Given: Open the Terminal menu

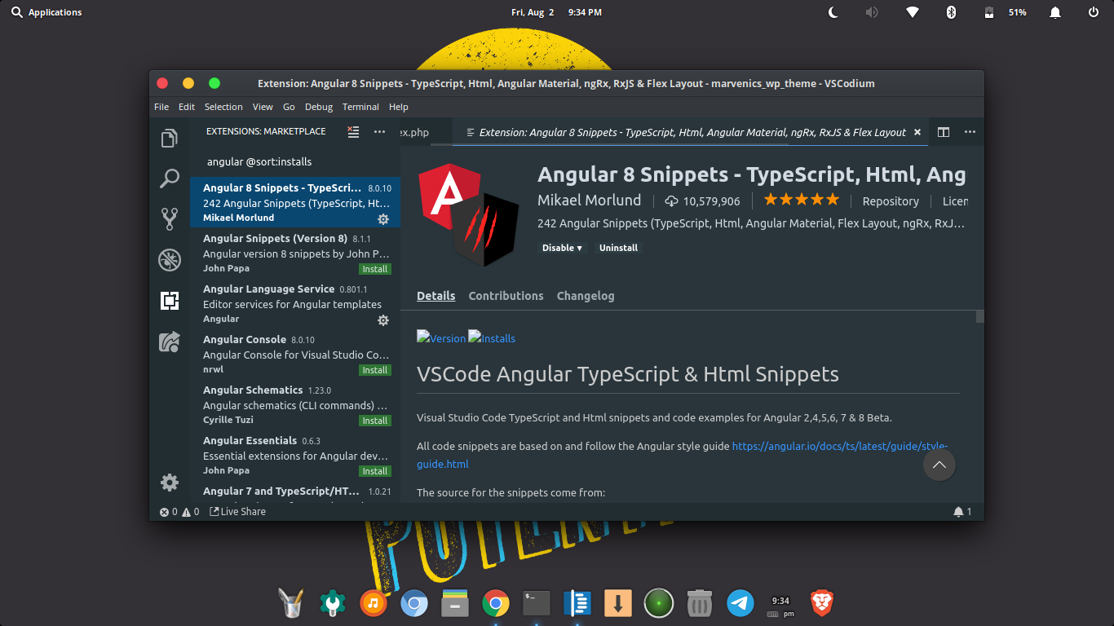Looking at the screenshot, I should point(360,107).
